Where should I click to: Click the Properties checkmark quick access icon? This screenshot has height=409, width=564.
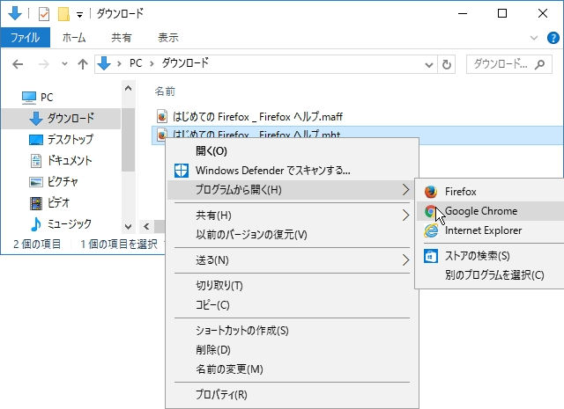point(44,14)
